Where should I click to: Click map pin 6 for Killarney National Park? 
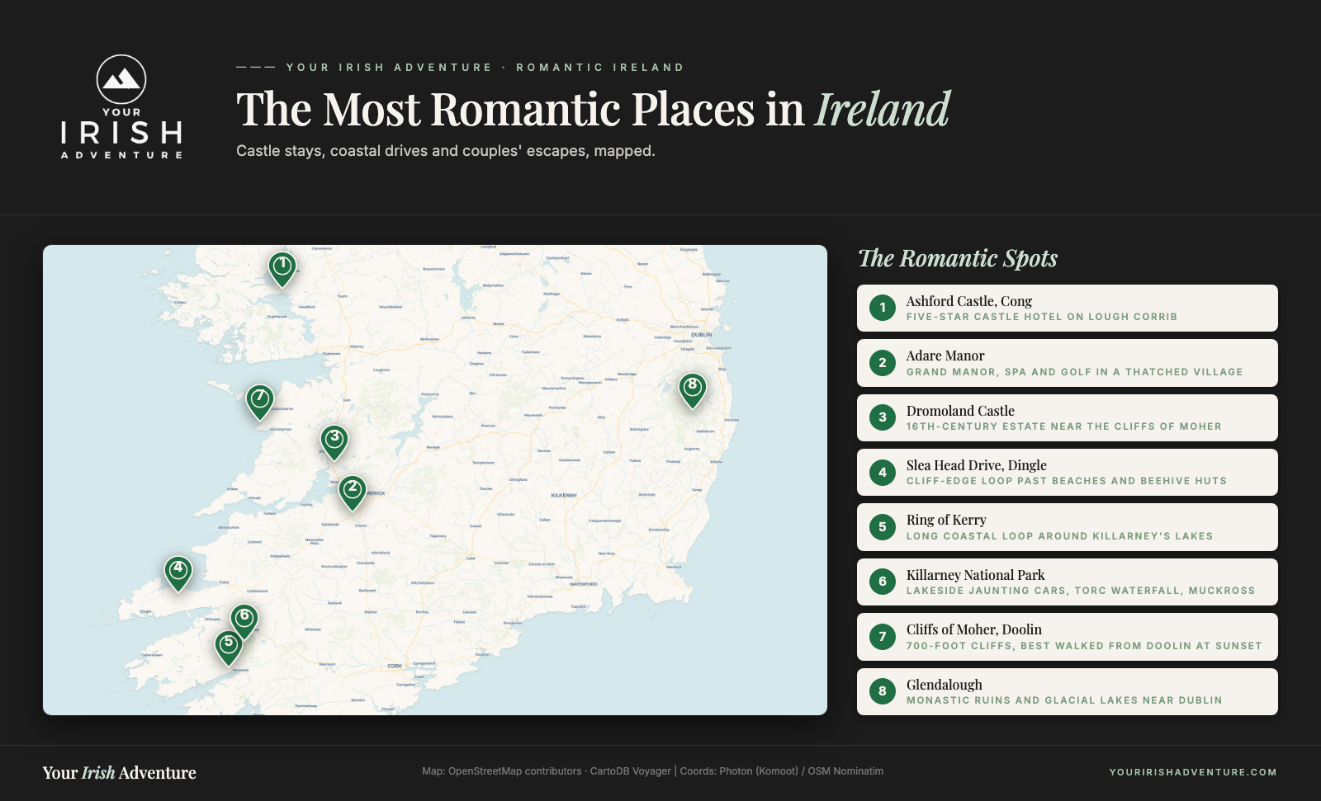[x=244, y=621]
